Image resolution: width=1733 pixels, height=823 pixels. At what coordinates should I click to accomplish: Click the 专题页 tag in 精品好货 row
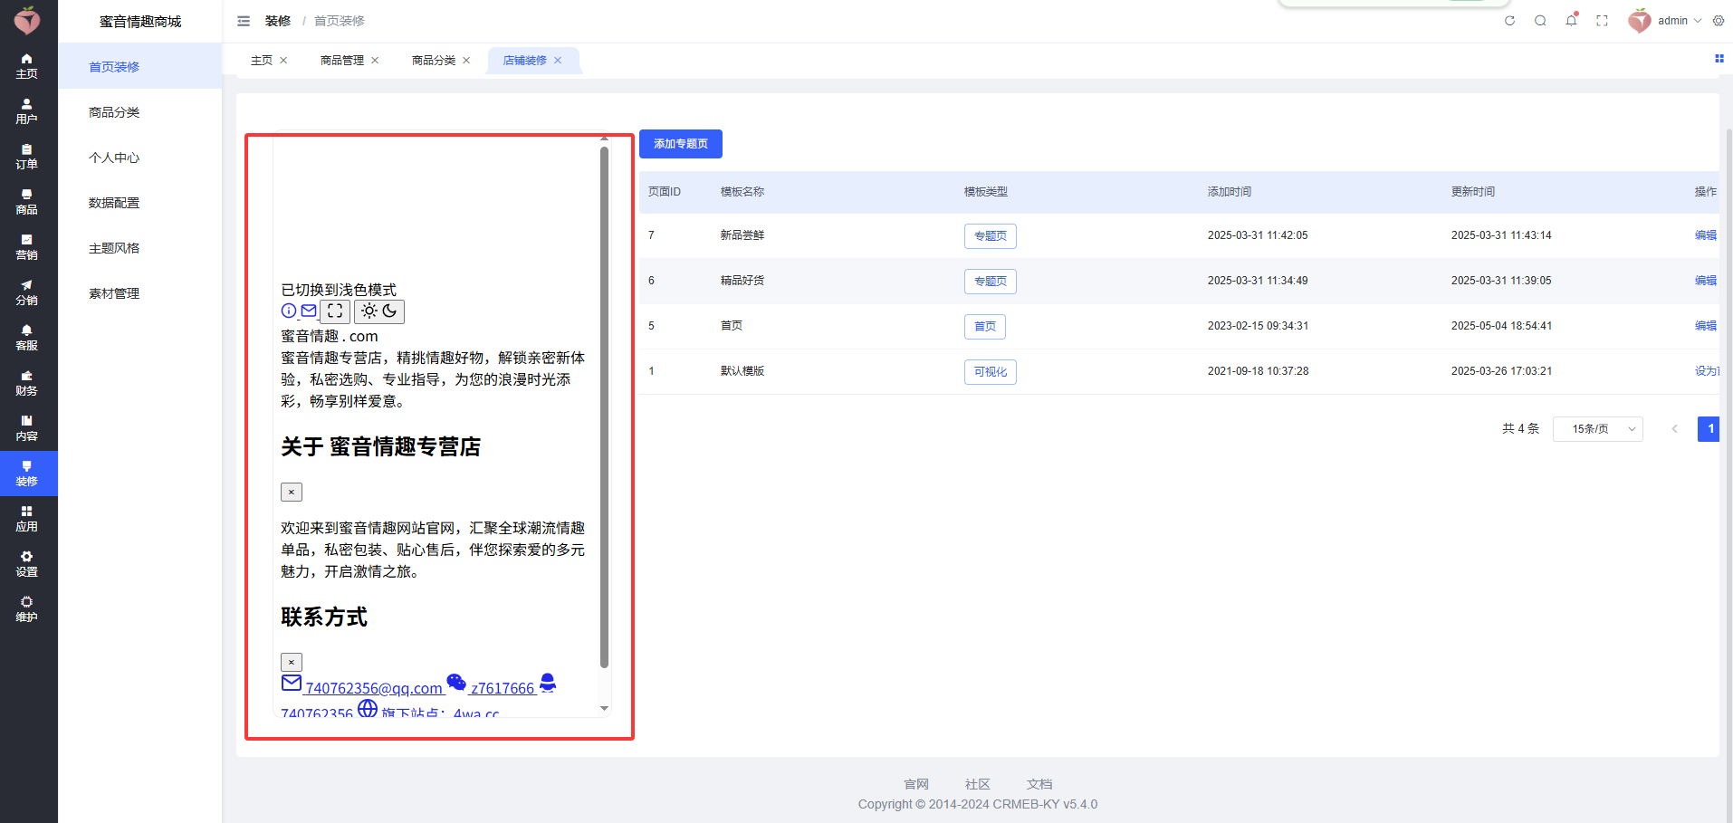pyautogui.click(x=991, y=282)
